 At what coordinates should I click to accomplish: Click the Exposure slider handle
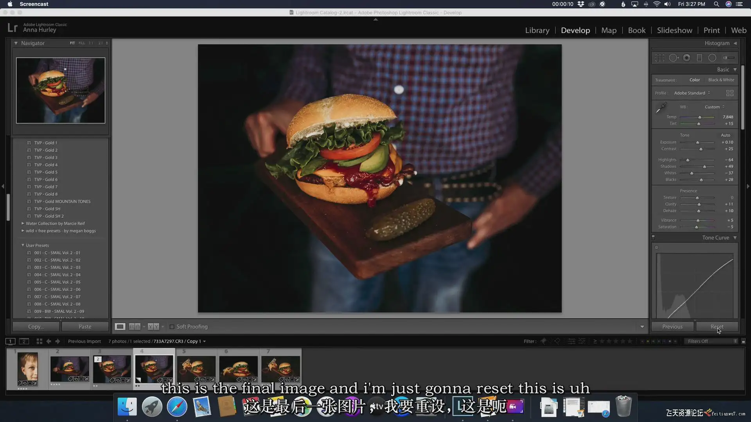pos(697,143)
